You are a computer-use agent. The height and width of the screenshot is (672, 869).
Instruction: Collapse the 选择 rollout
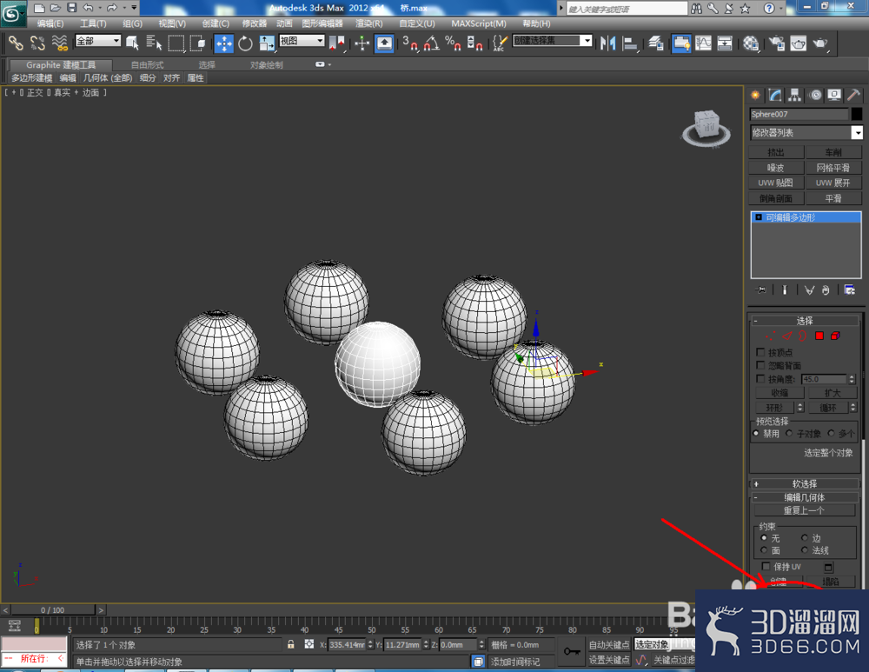pyautogui.click(x=804, y=321)
